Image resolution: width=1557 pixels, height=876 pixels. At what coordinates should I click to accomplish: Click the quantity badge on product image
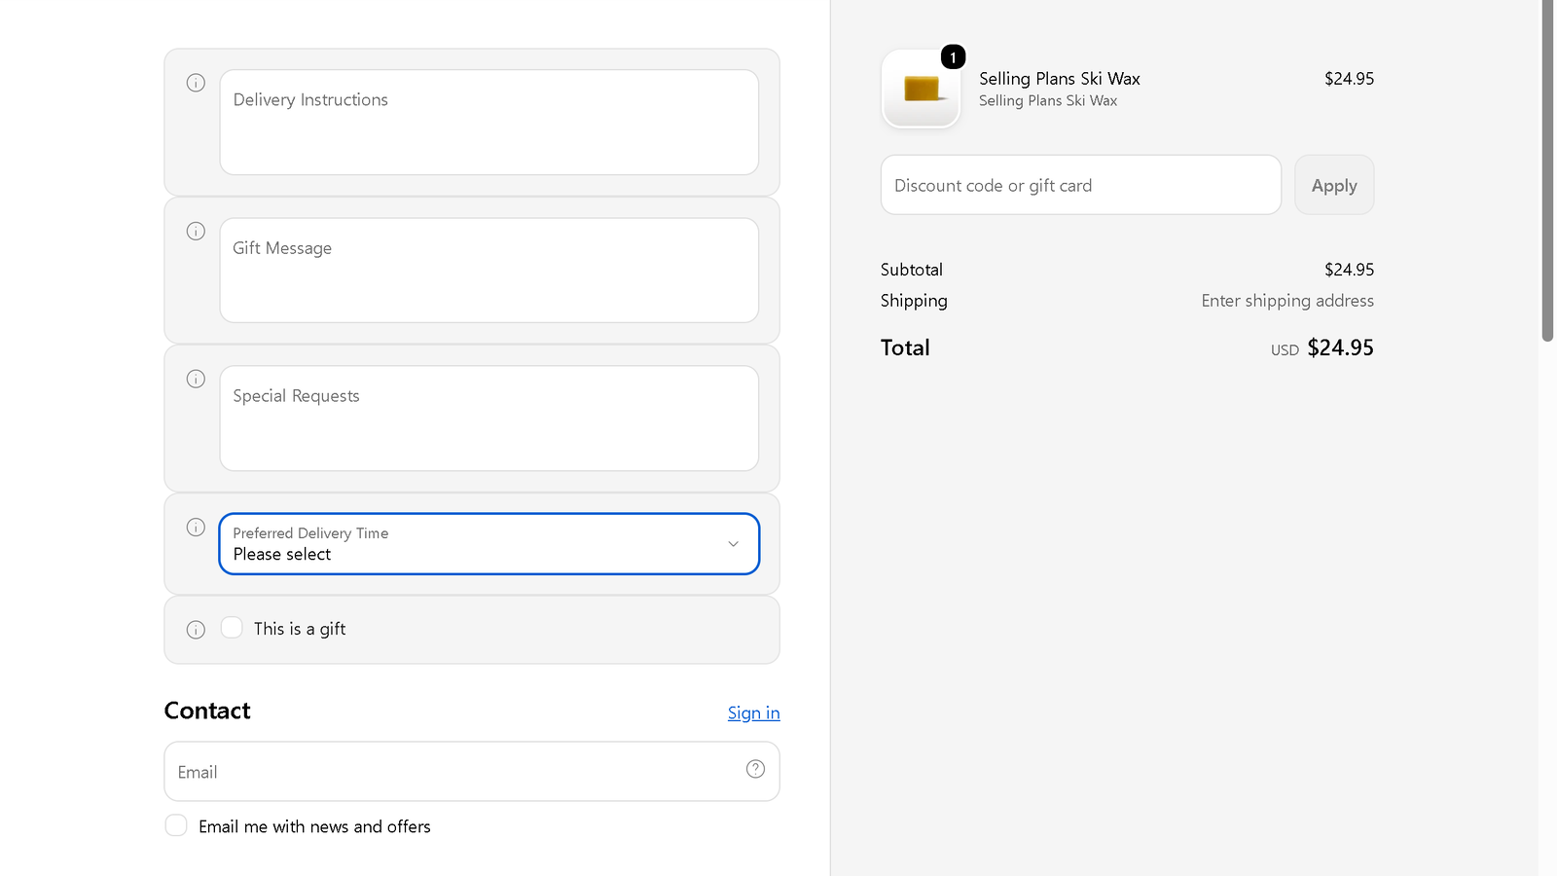tap(953, 57)
